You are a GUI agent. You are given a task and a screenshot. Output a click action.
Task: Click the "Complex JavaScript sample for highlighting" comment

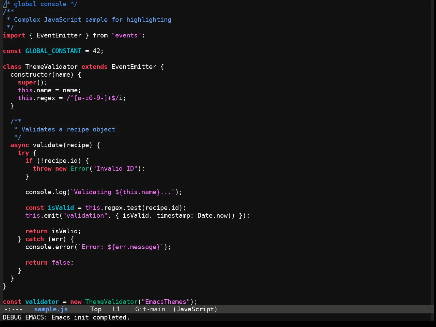click(x=93, y=20)
